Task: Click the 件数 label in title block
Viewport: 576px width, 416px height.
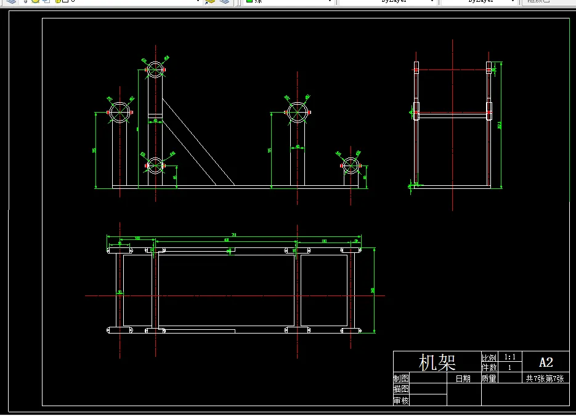Action: [489, 367]
